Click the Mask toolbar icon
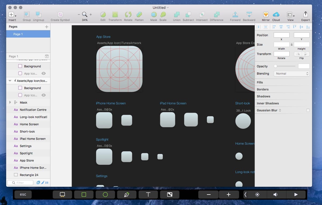This screenshot has height=205, width=322. (x=154, y=14)
